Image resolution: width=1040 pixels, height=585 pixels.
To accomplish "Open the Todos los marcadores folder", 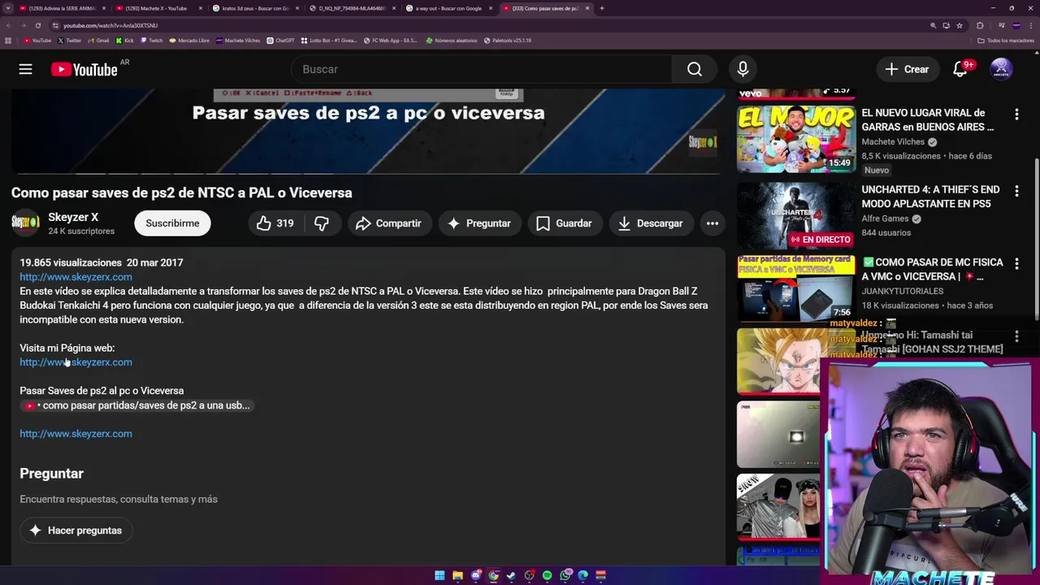I will click(1006, 40).
